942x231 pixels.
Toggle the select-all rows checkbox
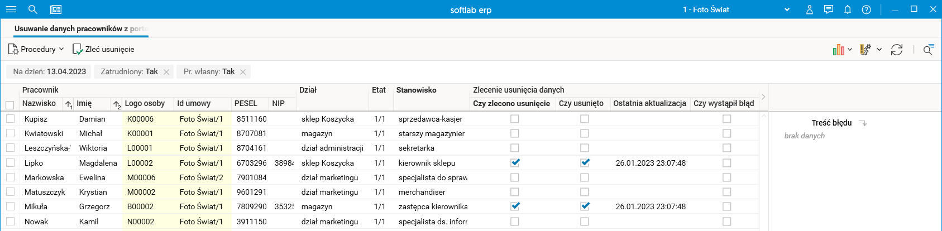coord(9,105)
